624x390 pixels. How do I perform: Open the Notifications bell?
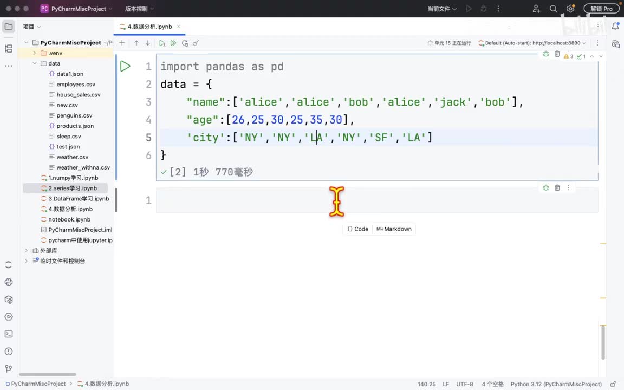coord(615,27)
